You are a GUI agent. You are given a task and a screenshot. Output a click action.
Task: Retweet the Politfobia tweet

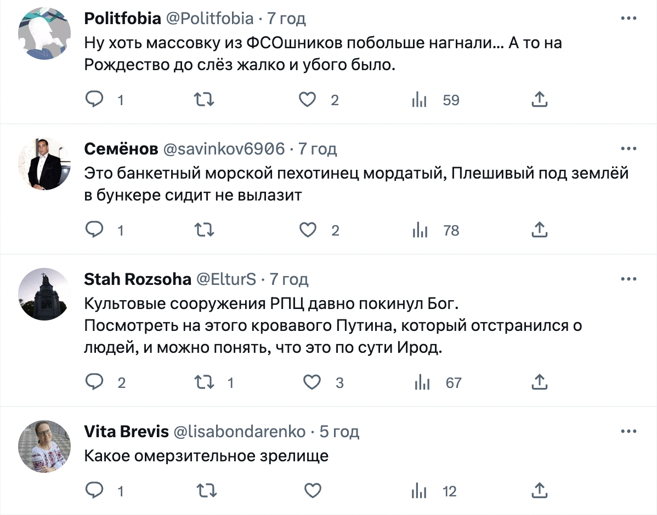205,100
